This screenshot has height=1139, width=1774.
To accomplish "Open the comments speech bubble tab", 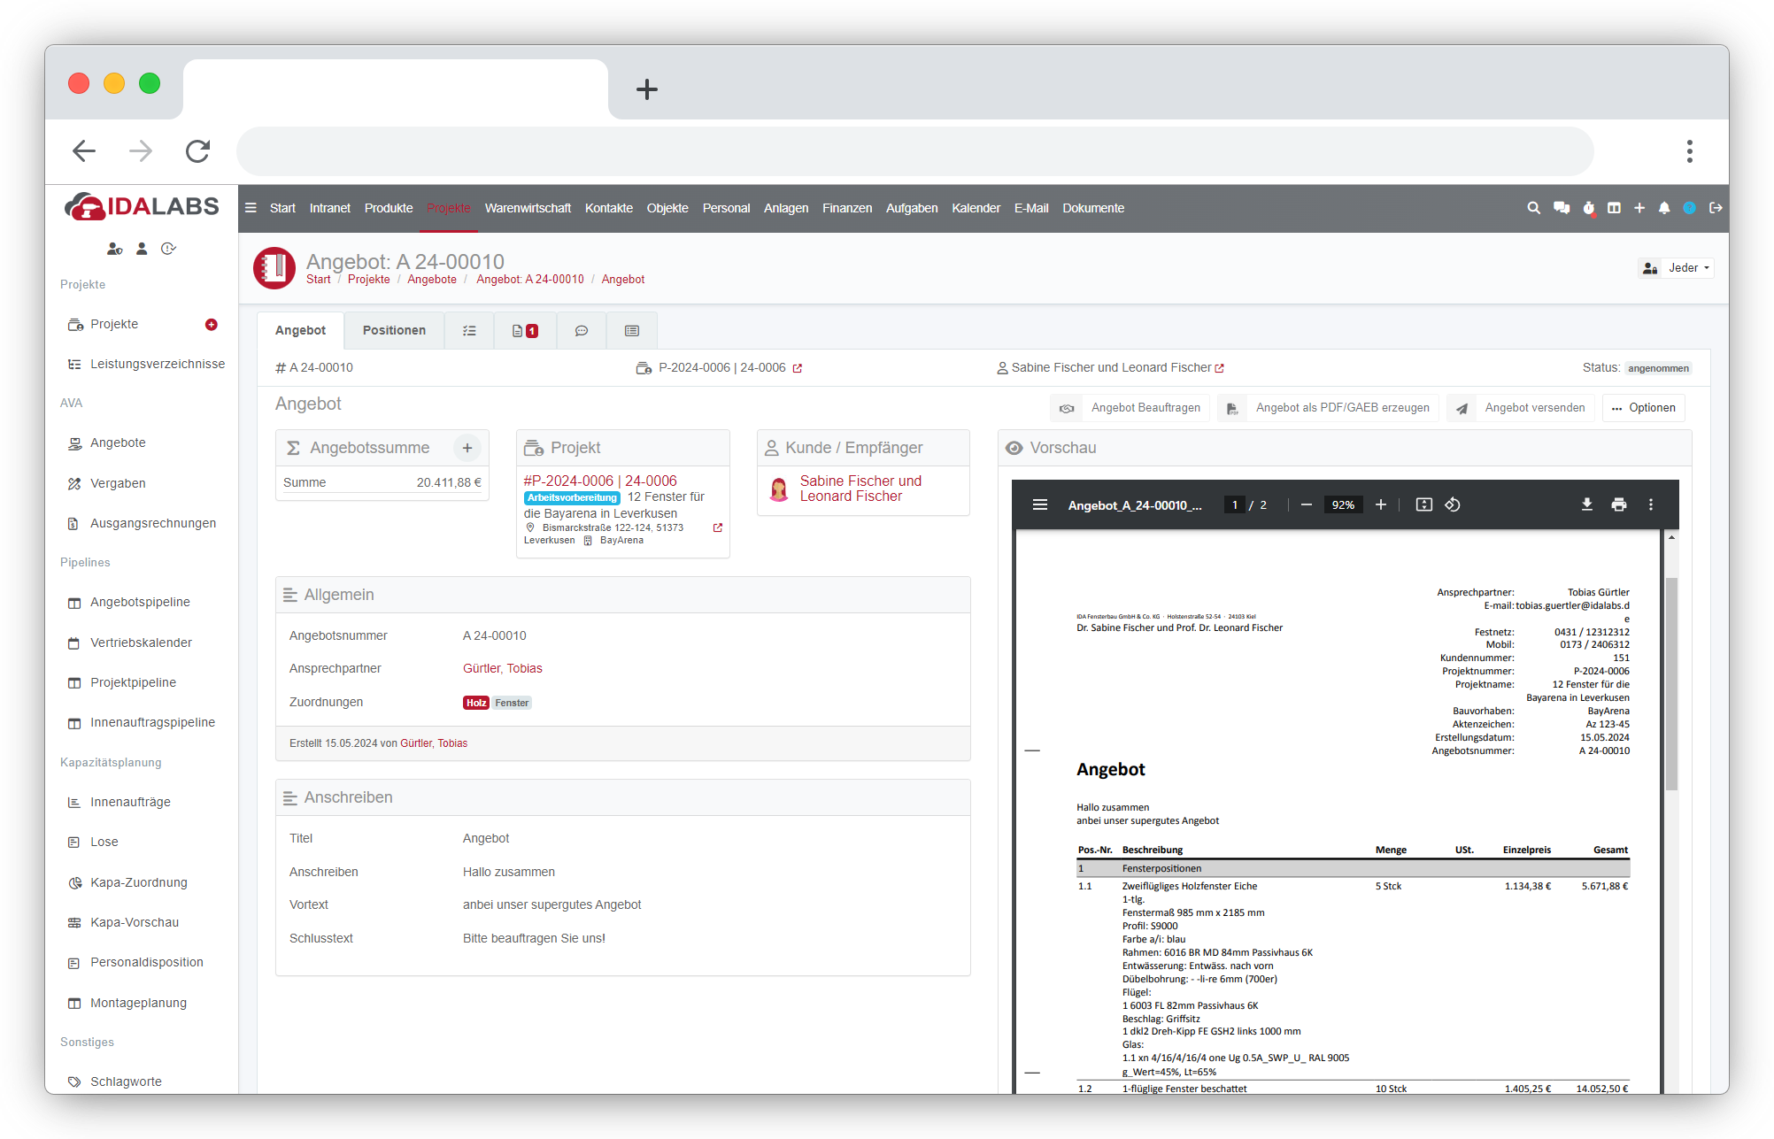I will (582, 331).
